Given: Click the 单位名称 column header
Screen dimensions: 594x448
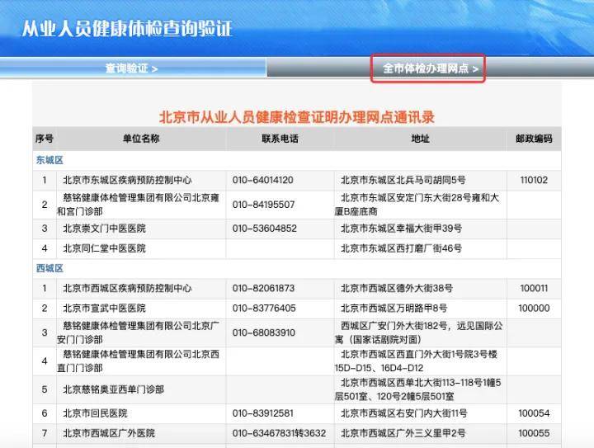Looking at the screenshot, I should pyautogui.click(x=141, y=139).
